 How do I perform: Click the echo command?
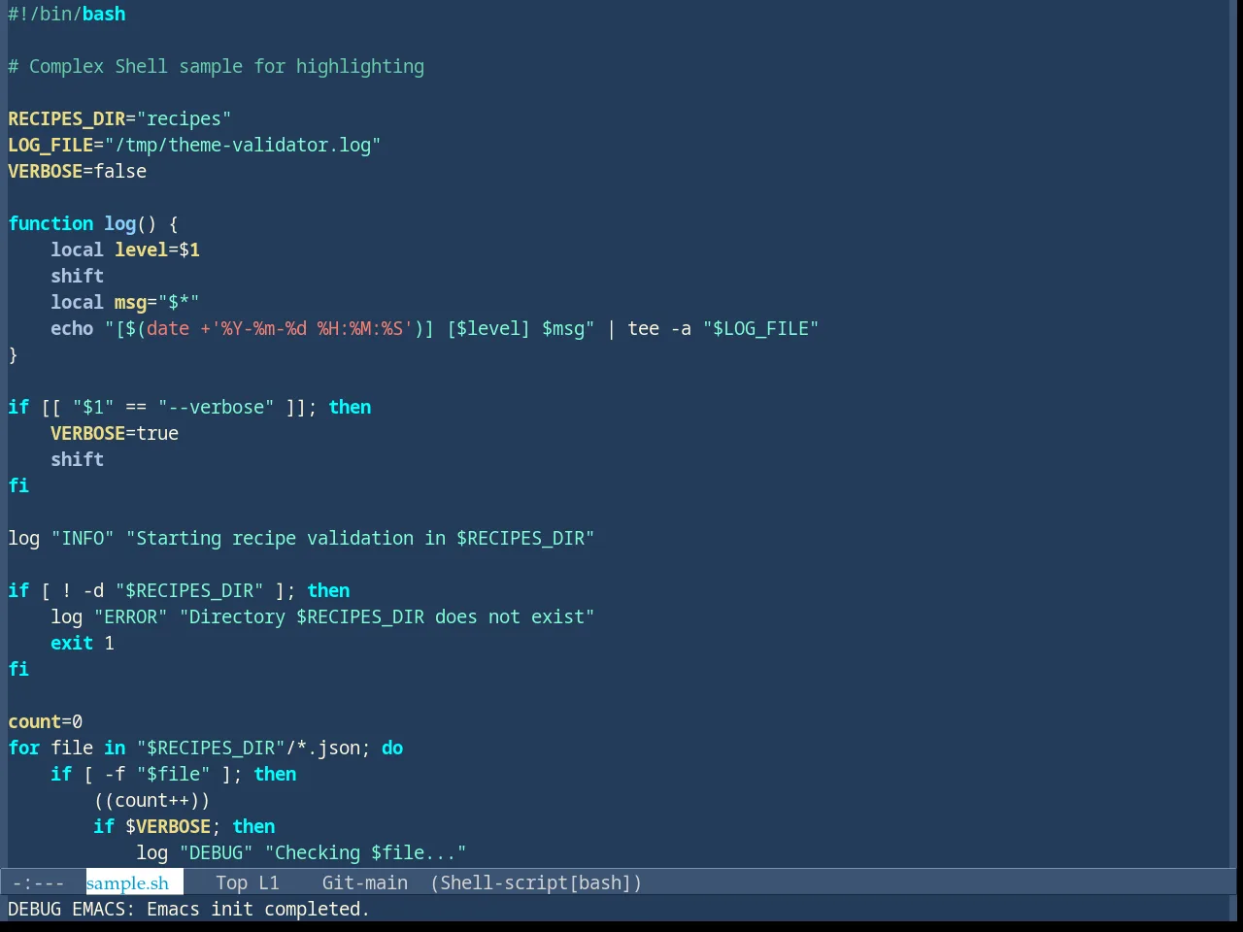(x=72, y=328)
